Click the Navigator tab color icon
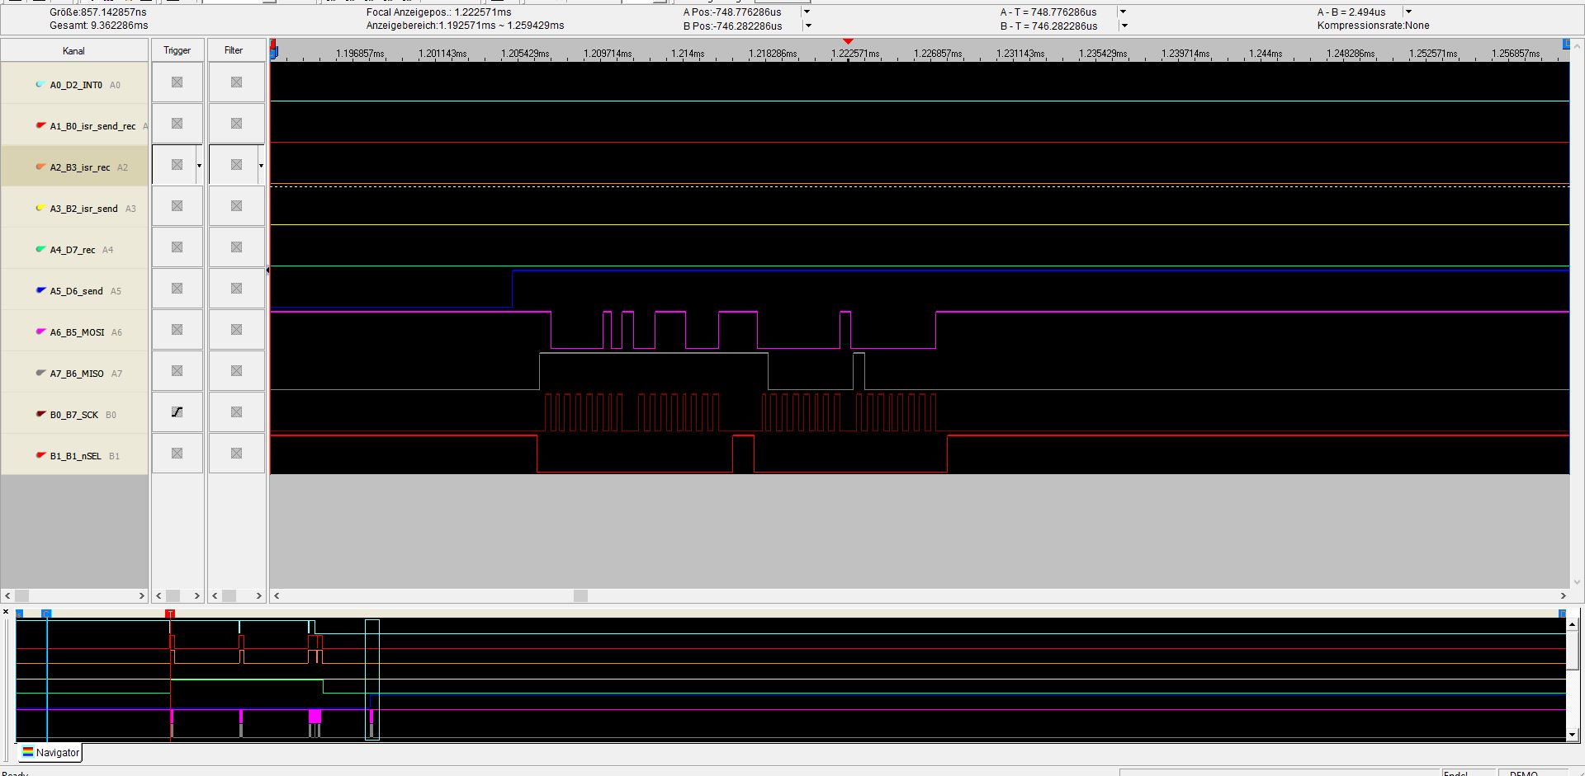 tap(28, 752)
